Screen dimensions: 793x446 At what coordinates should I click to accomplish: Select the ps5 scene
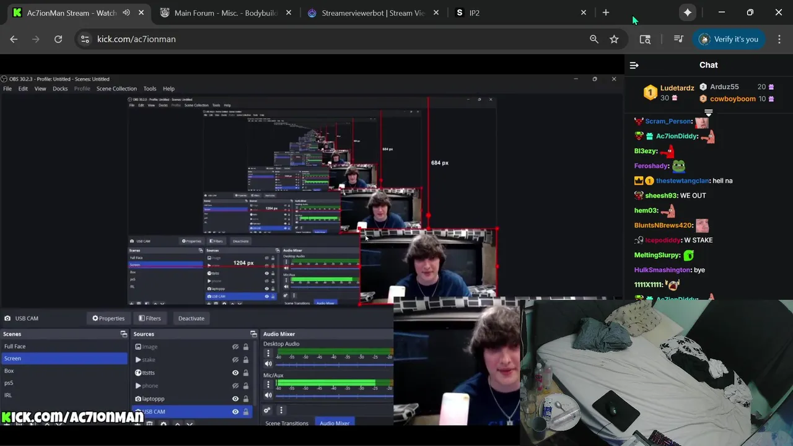click(64, 383)
